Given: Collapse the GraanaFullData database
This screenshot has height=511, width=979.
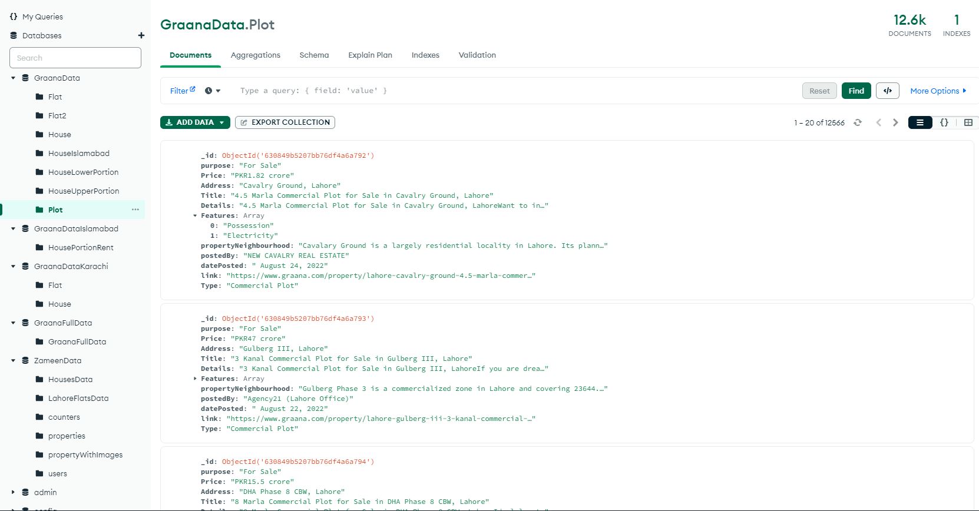Looking at the screenshot, I should (x=13, y=323).
